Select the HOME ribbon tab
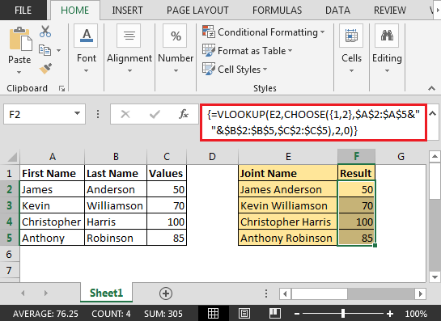 (74, 11)
